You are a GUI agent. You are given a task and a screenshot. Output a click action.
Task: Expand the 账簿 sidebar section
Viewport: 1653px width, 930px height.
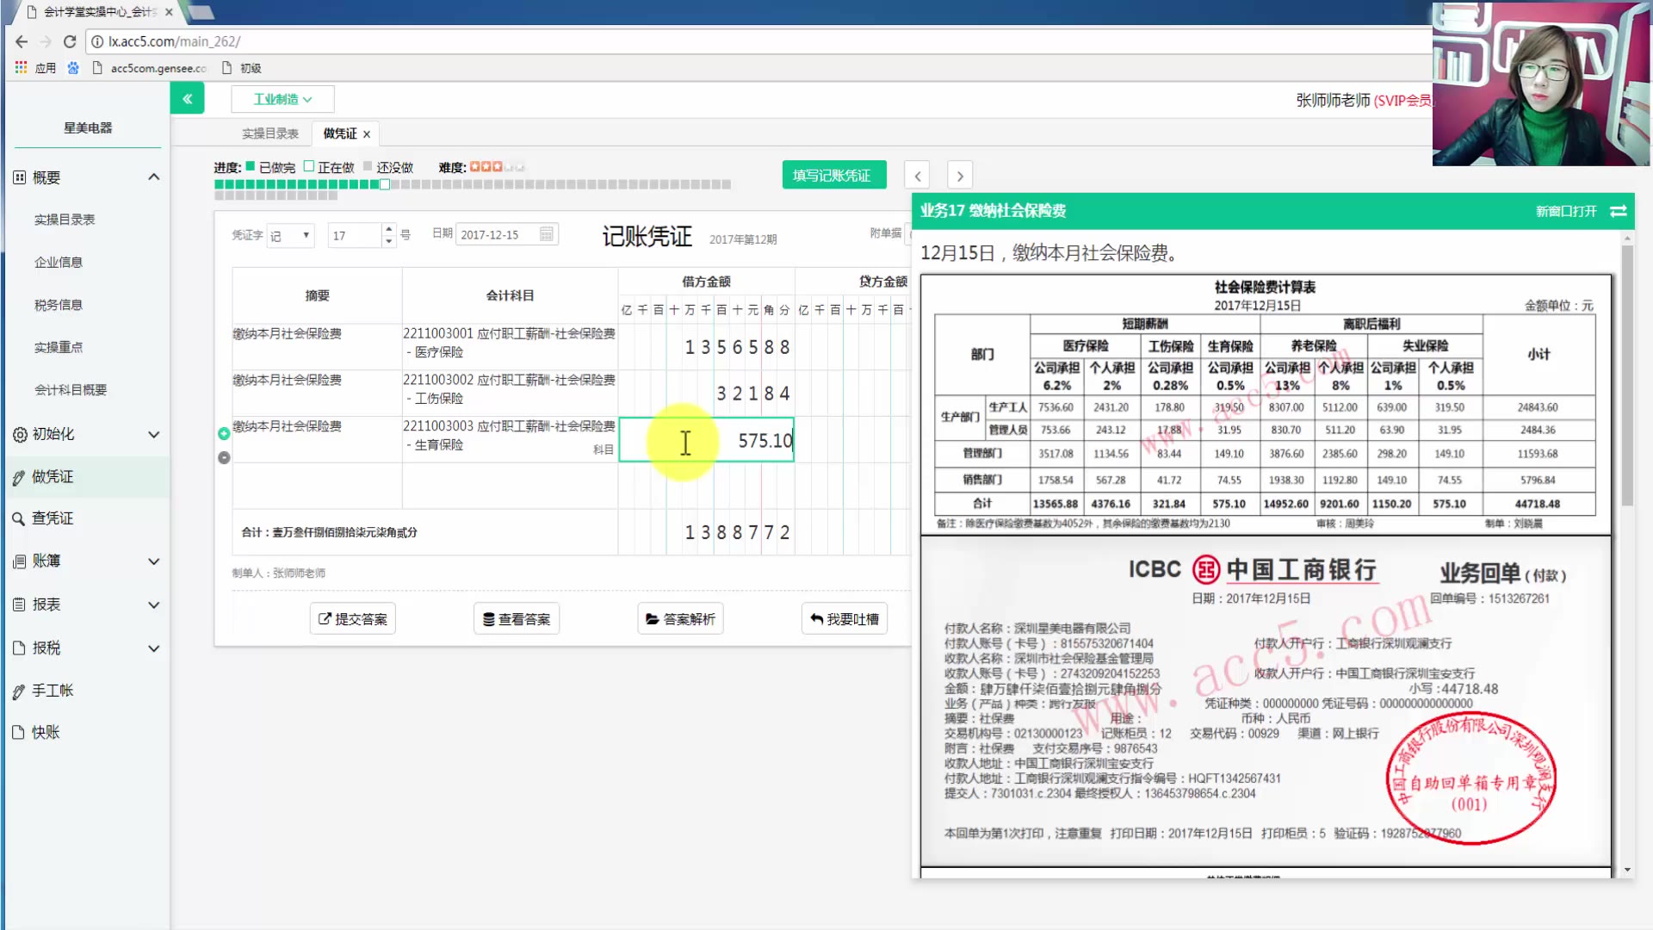tap(153, 561)
